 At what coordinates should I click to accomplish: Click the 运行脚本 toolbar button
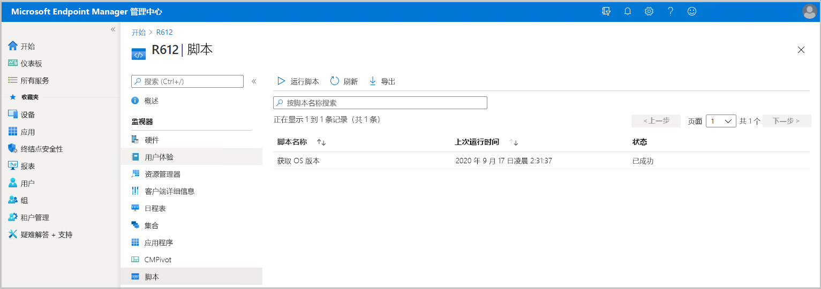click(298, 81)
